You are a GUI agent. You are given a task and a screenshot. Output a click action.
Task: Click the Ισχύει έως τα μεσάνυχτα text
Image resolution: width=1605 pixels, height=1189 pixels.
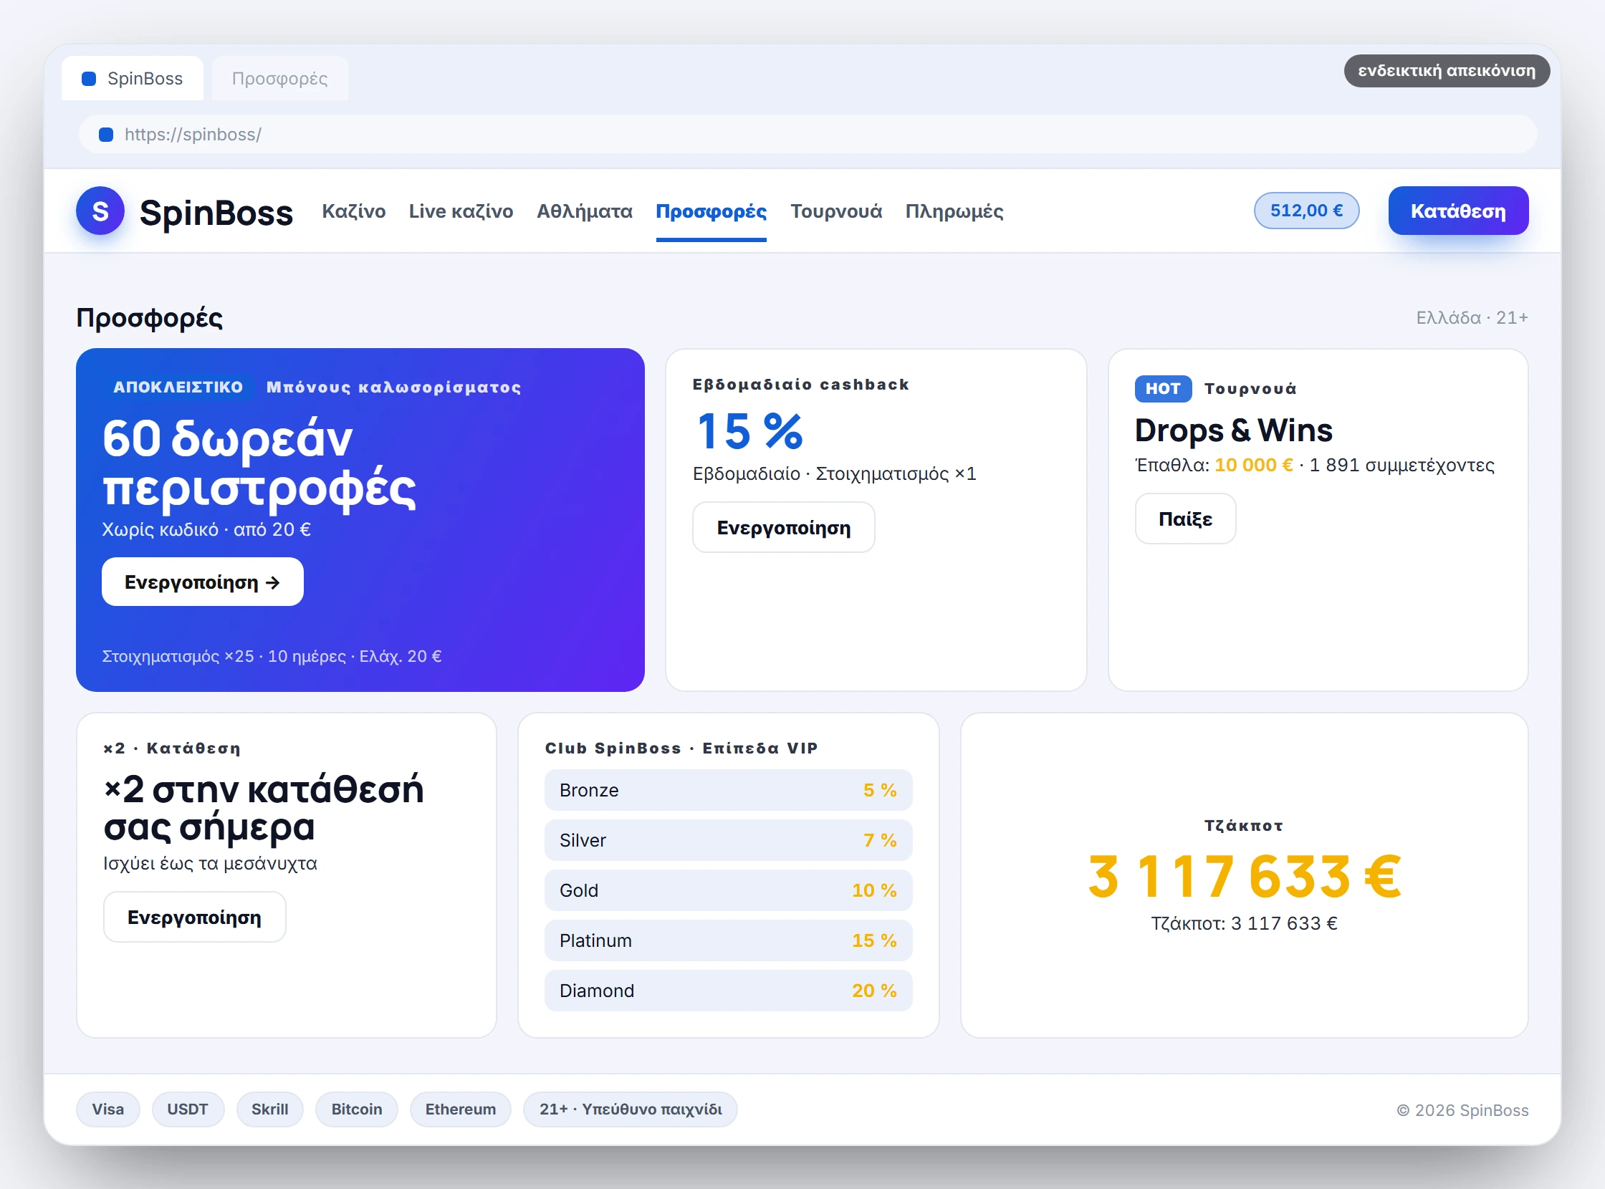pyautogui.click(x=209, y=864)
